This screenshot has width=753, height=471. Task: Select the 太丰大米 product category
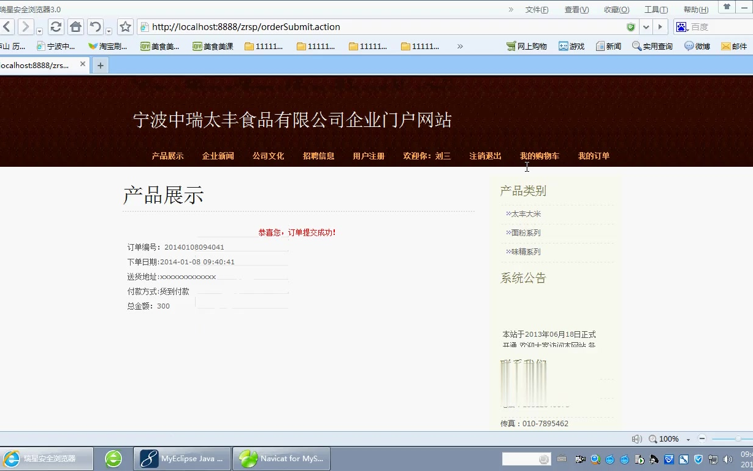coord(527,213)
